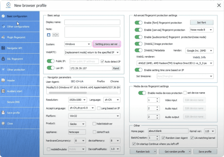Uncheck UA matching kernel checkbox
This screenshot has width=224, height=157.
pyautogui.click(x=192, y=138)
